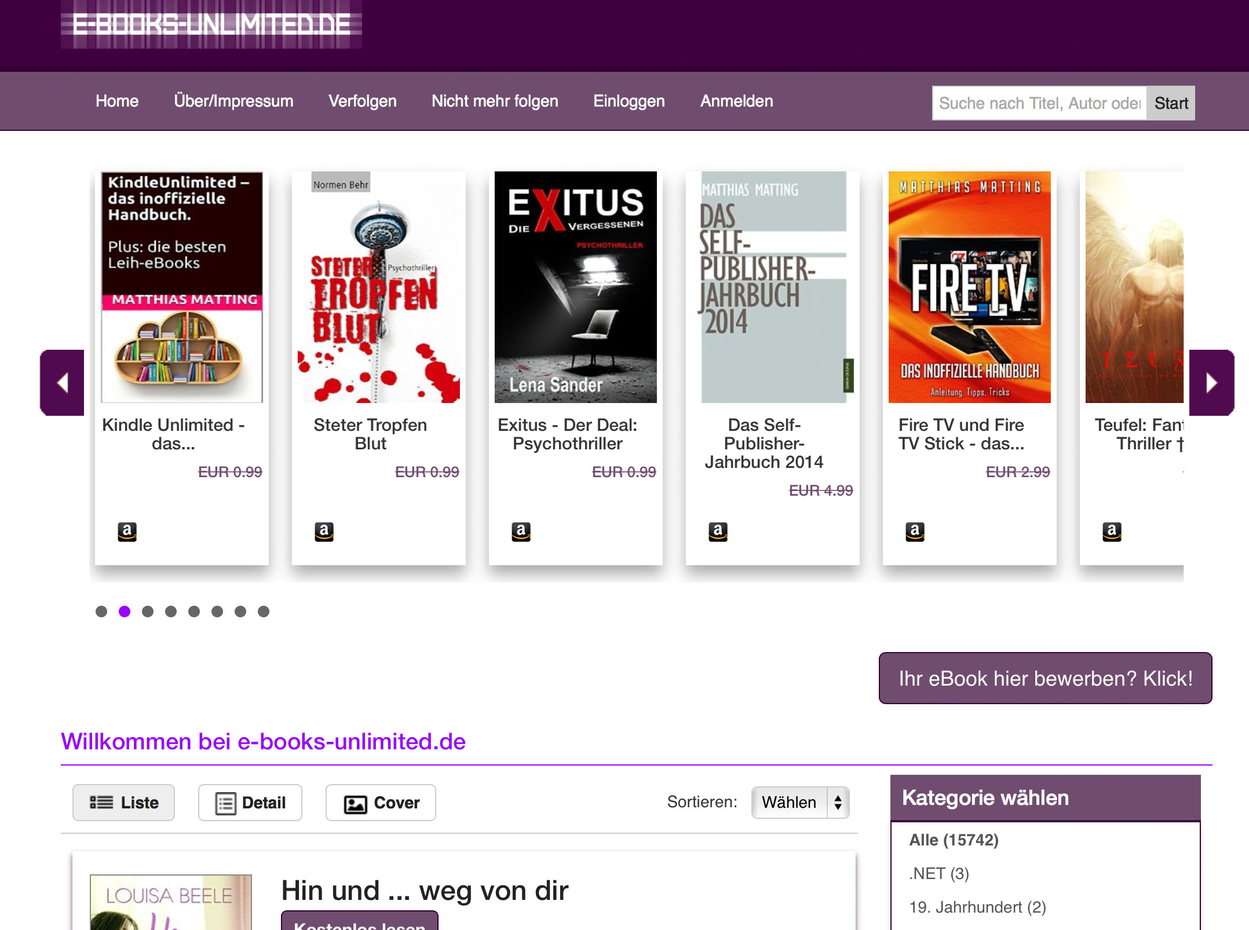The height and width of the screenshot is (930, 1249).
Task: Open Fire TV handbook cover
Action: pyautogui.click(x=970, y=287)
